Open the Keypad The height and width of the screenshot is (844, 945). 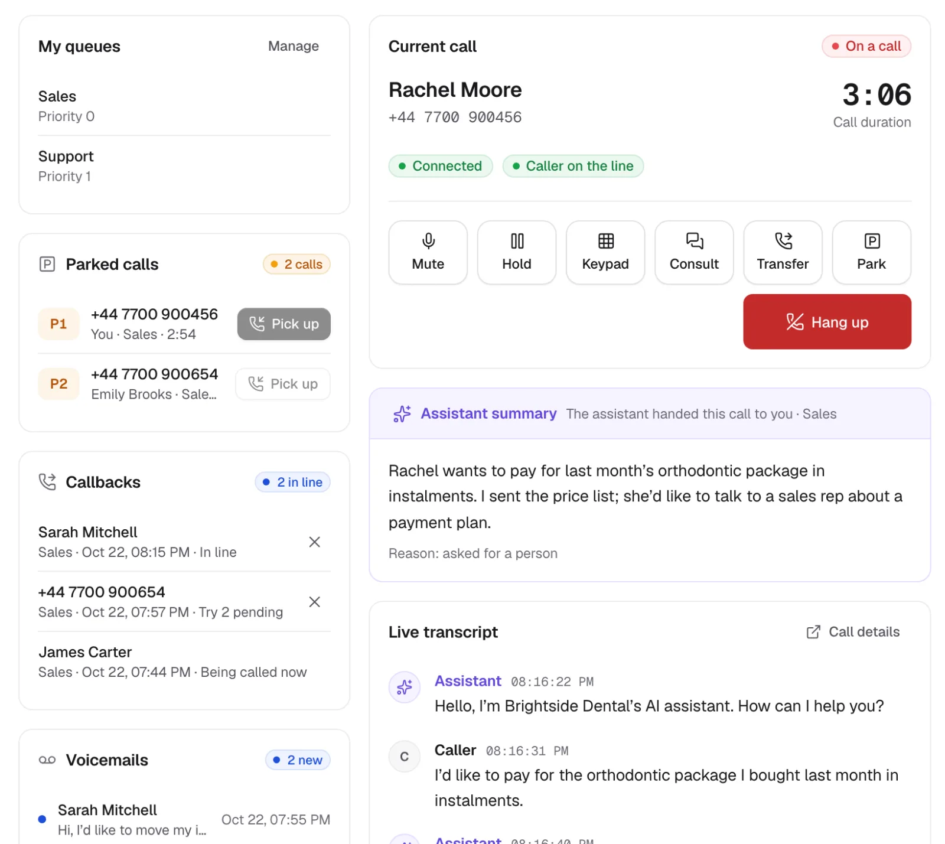(x=605, y=252)
